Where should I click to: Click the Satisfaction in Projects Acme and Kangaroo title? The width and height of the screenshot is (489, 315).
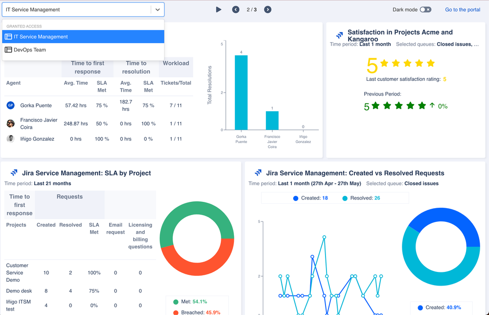400,36
